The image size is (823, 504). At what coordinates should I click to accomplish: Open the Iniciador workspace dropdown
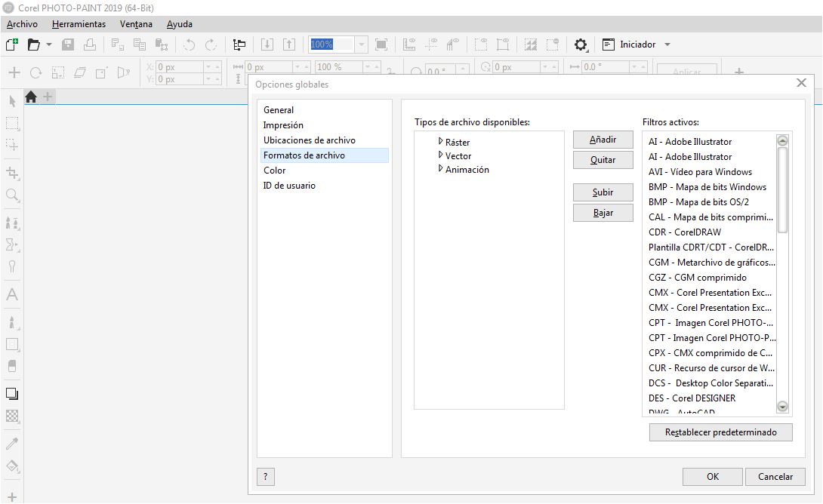(x=667, y=45)
